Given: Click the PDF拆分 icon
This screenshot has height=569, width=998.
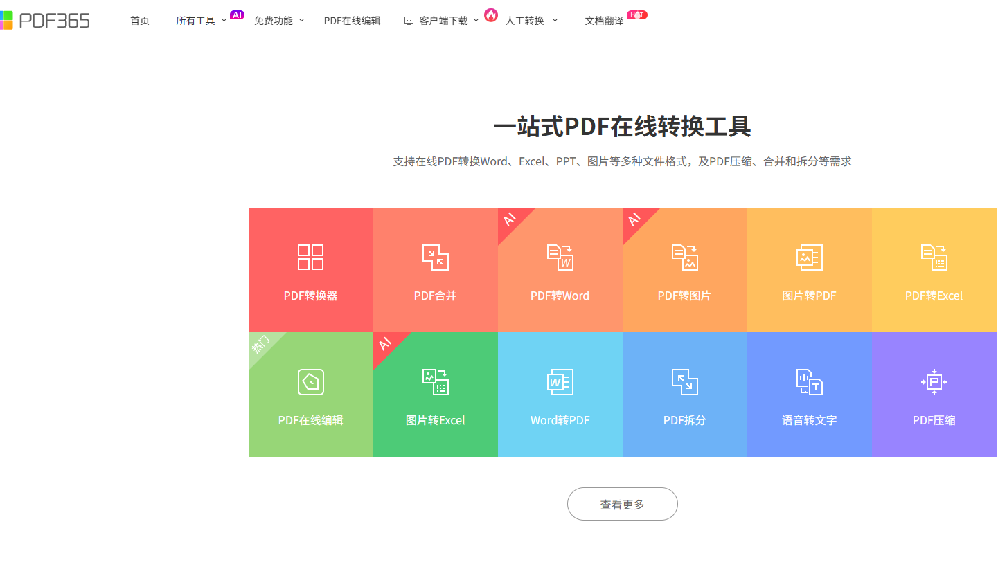Looking at the screenshot, I should pos(685,382).
